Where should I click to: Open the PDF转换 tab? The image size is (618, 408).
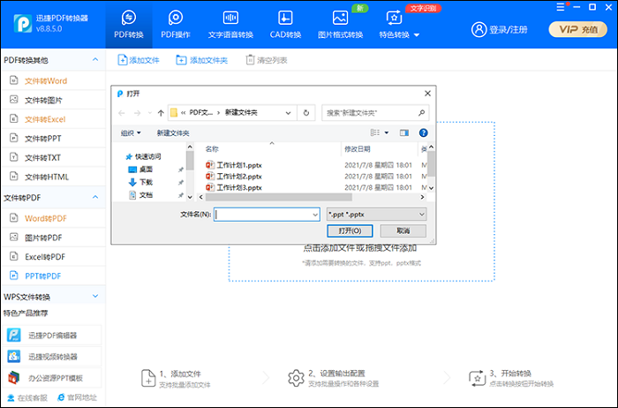click(x=129, y=25)
